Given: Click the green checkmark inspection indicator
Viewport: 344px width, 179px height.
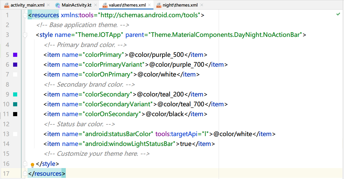Looking at the screenshot, I should pyautogui.click(x=338, y=14).
